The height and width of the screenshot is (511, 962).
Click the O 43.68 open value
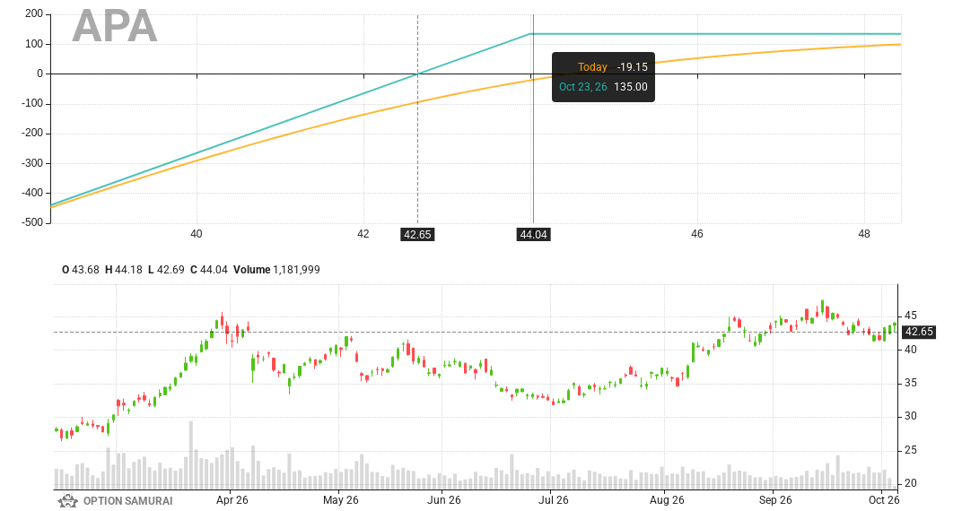pos(81,270)
